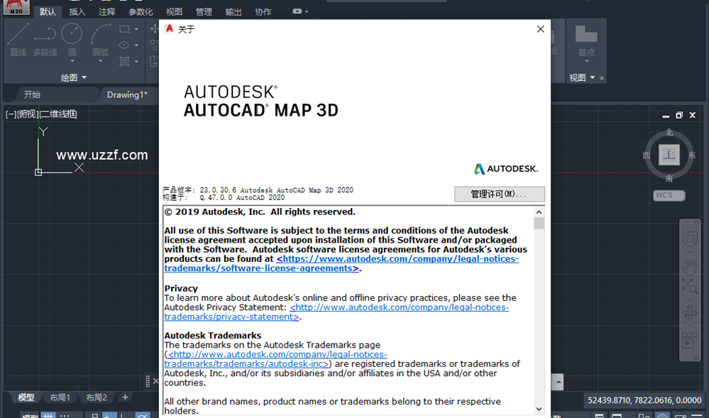Click the About dialog scrollbar up arrow

click(x=539, y=212)
